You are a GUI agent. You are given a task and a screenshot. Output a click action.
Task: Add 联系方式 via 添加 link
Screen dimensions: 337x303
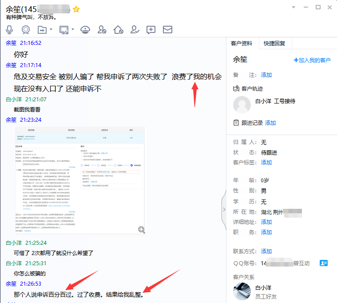point(266,251)
